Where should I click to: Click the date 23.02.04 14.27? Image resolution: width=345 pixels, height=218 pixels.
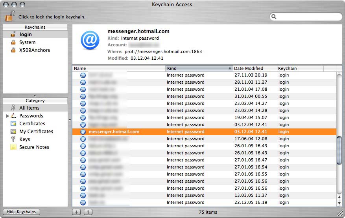pos(251,103)
